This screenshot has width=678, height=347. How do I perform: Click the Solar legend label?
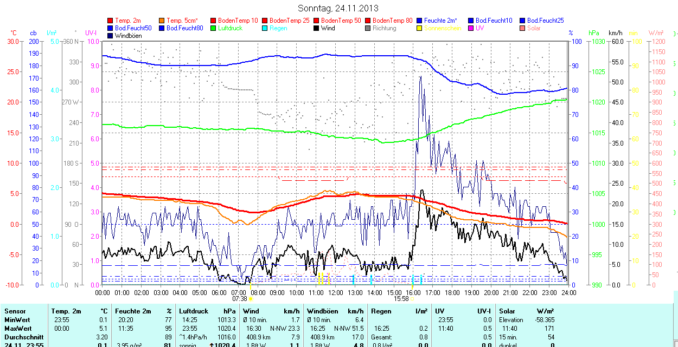click(534, 28)
